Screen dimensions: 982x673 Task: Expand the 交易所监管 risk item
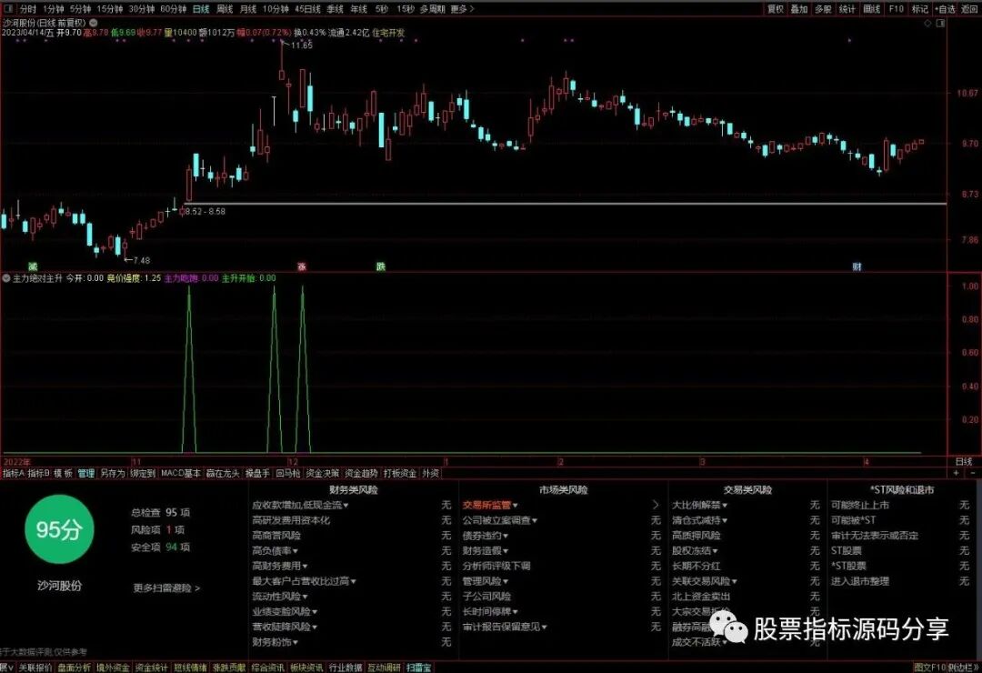[x=490, y=505]
